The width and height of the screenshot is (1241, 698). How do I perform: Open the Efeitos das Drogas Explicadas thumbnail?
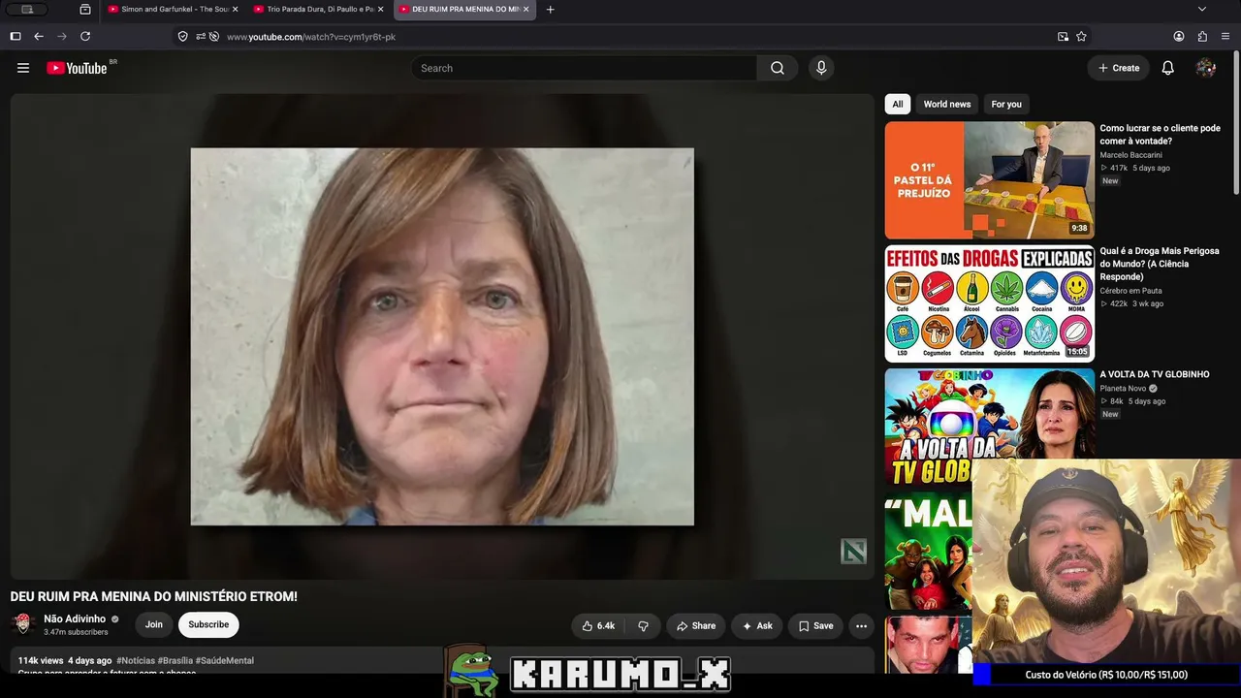click(989, 303)
